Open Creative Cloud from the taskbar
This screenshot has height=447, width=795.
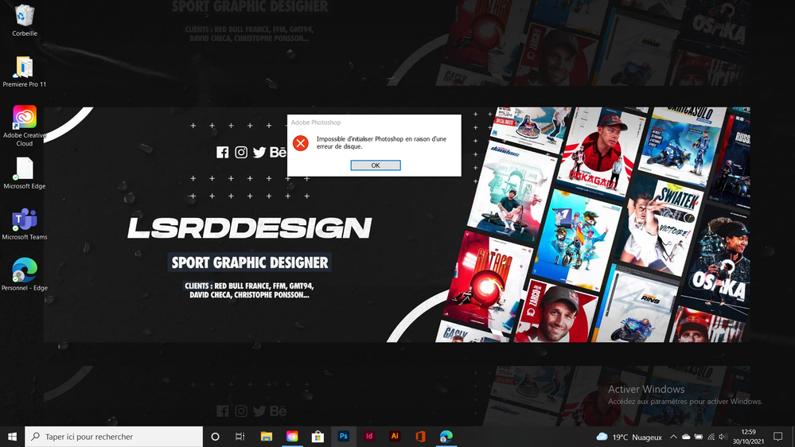pyautogui.click(x=292, y=437)
